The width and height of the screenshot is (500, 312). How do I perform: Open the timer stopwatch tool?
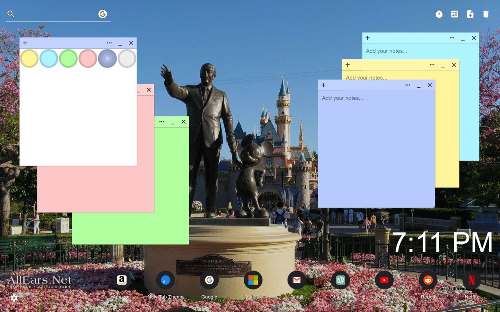pyautogui.click(x=439, y=14)
